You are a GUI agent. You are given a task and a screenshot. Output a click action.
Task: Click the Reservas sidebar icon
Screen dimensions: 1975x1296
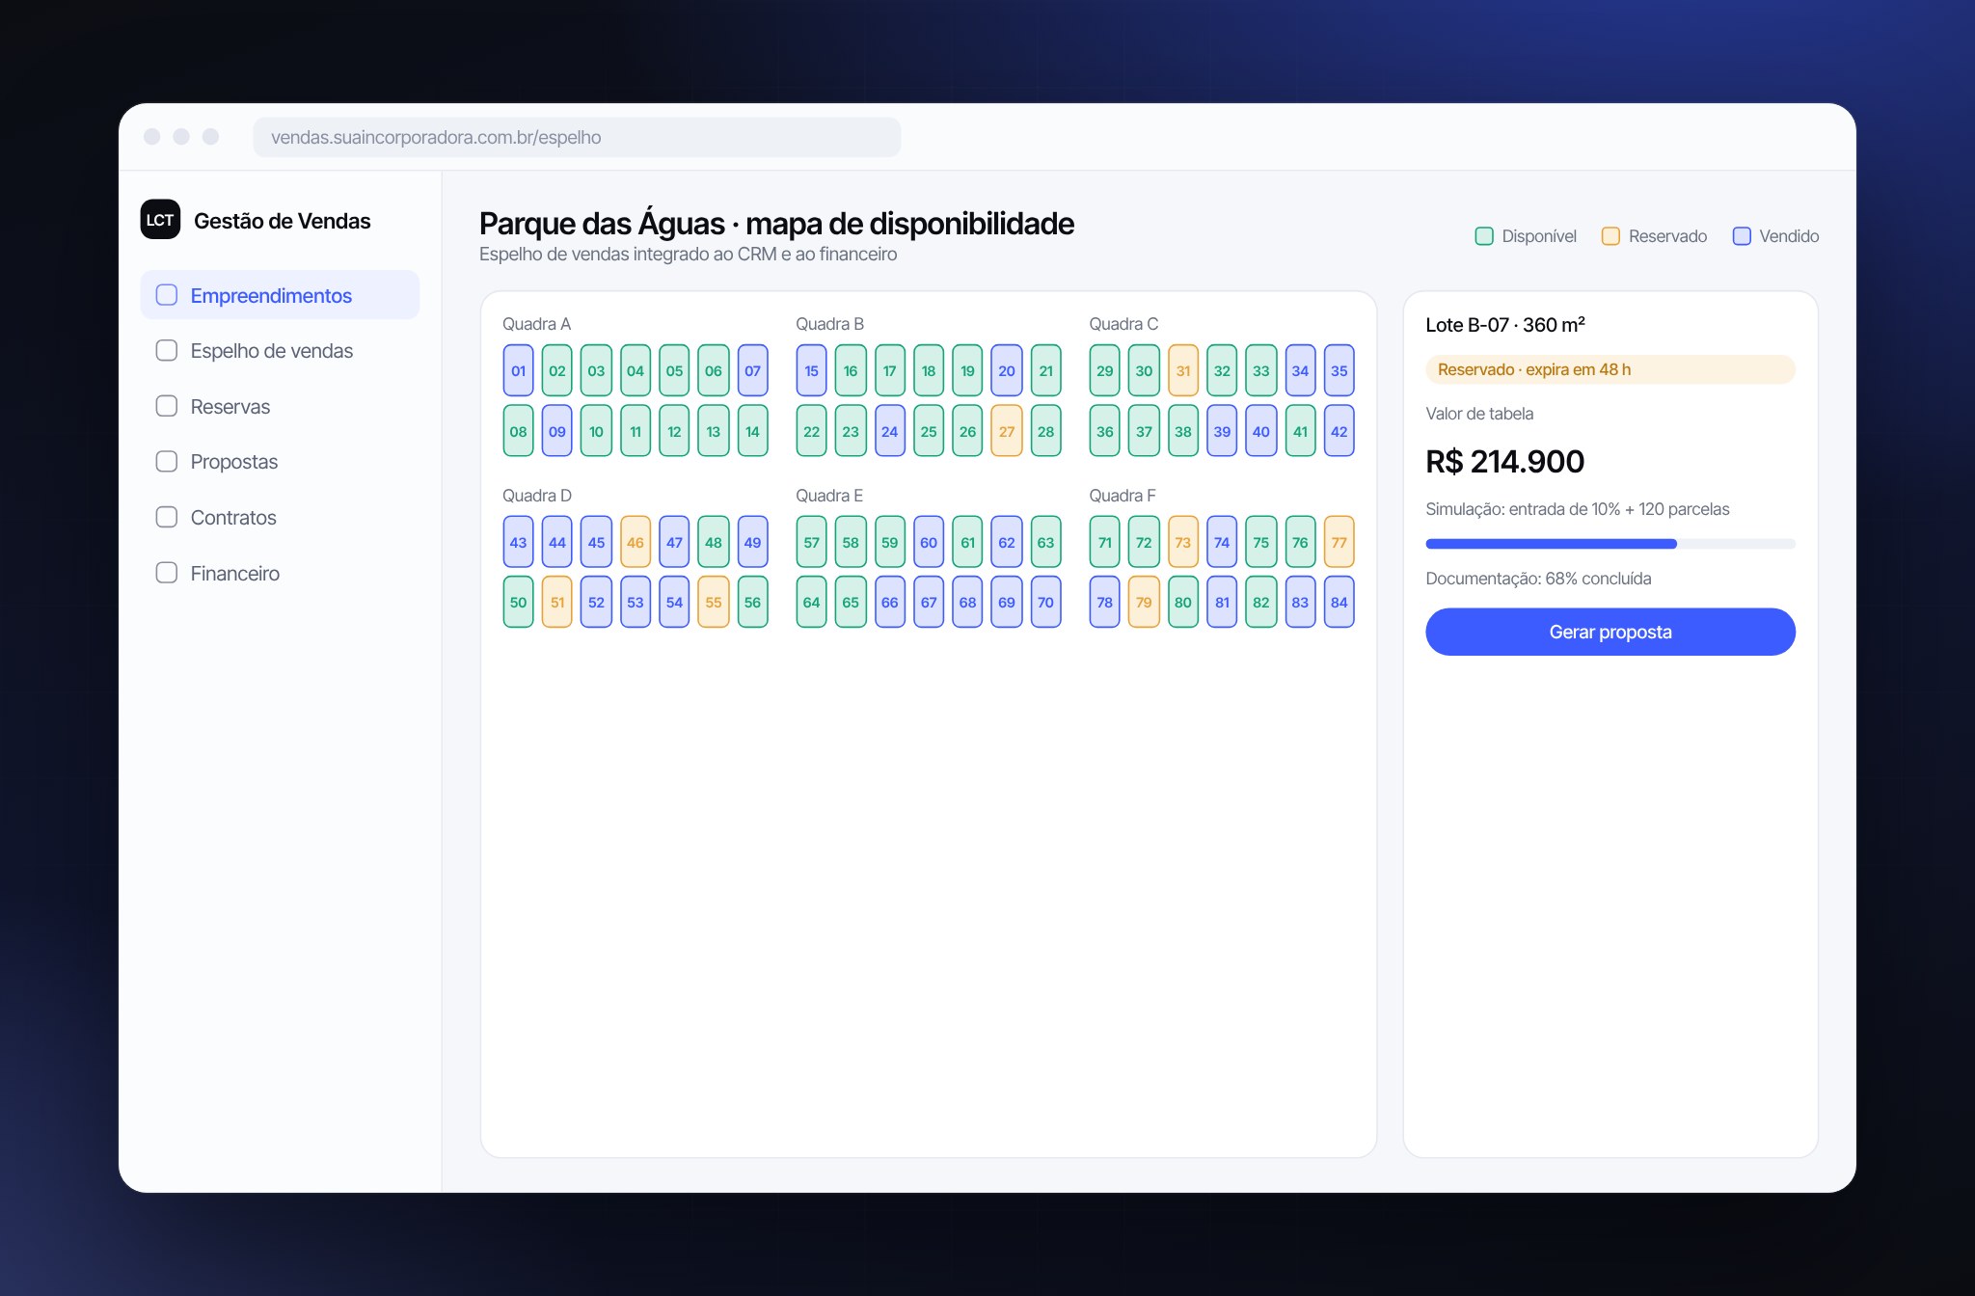[167, 406]
